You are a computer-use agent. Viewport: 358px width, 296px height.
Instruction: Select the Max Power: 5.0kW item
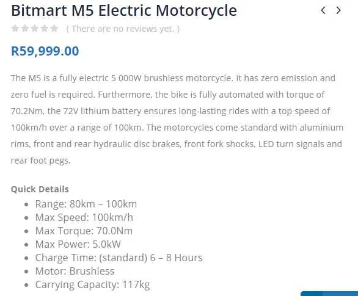[x=78, y=245]
